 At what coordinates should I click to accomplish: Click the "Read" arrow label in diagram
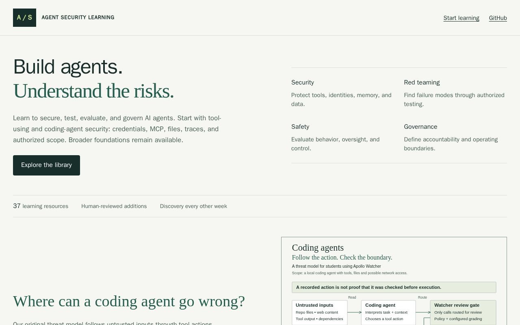point(352,297)
